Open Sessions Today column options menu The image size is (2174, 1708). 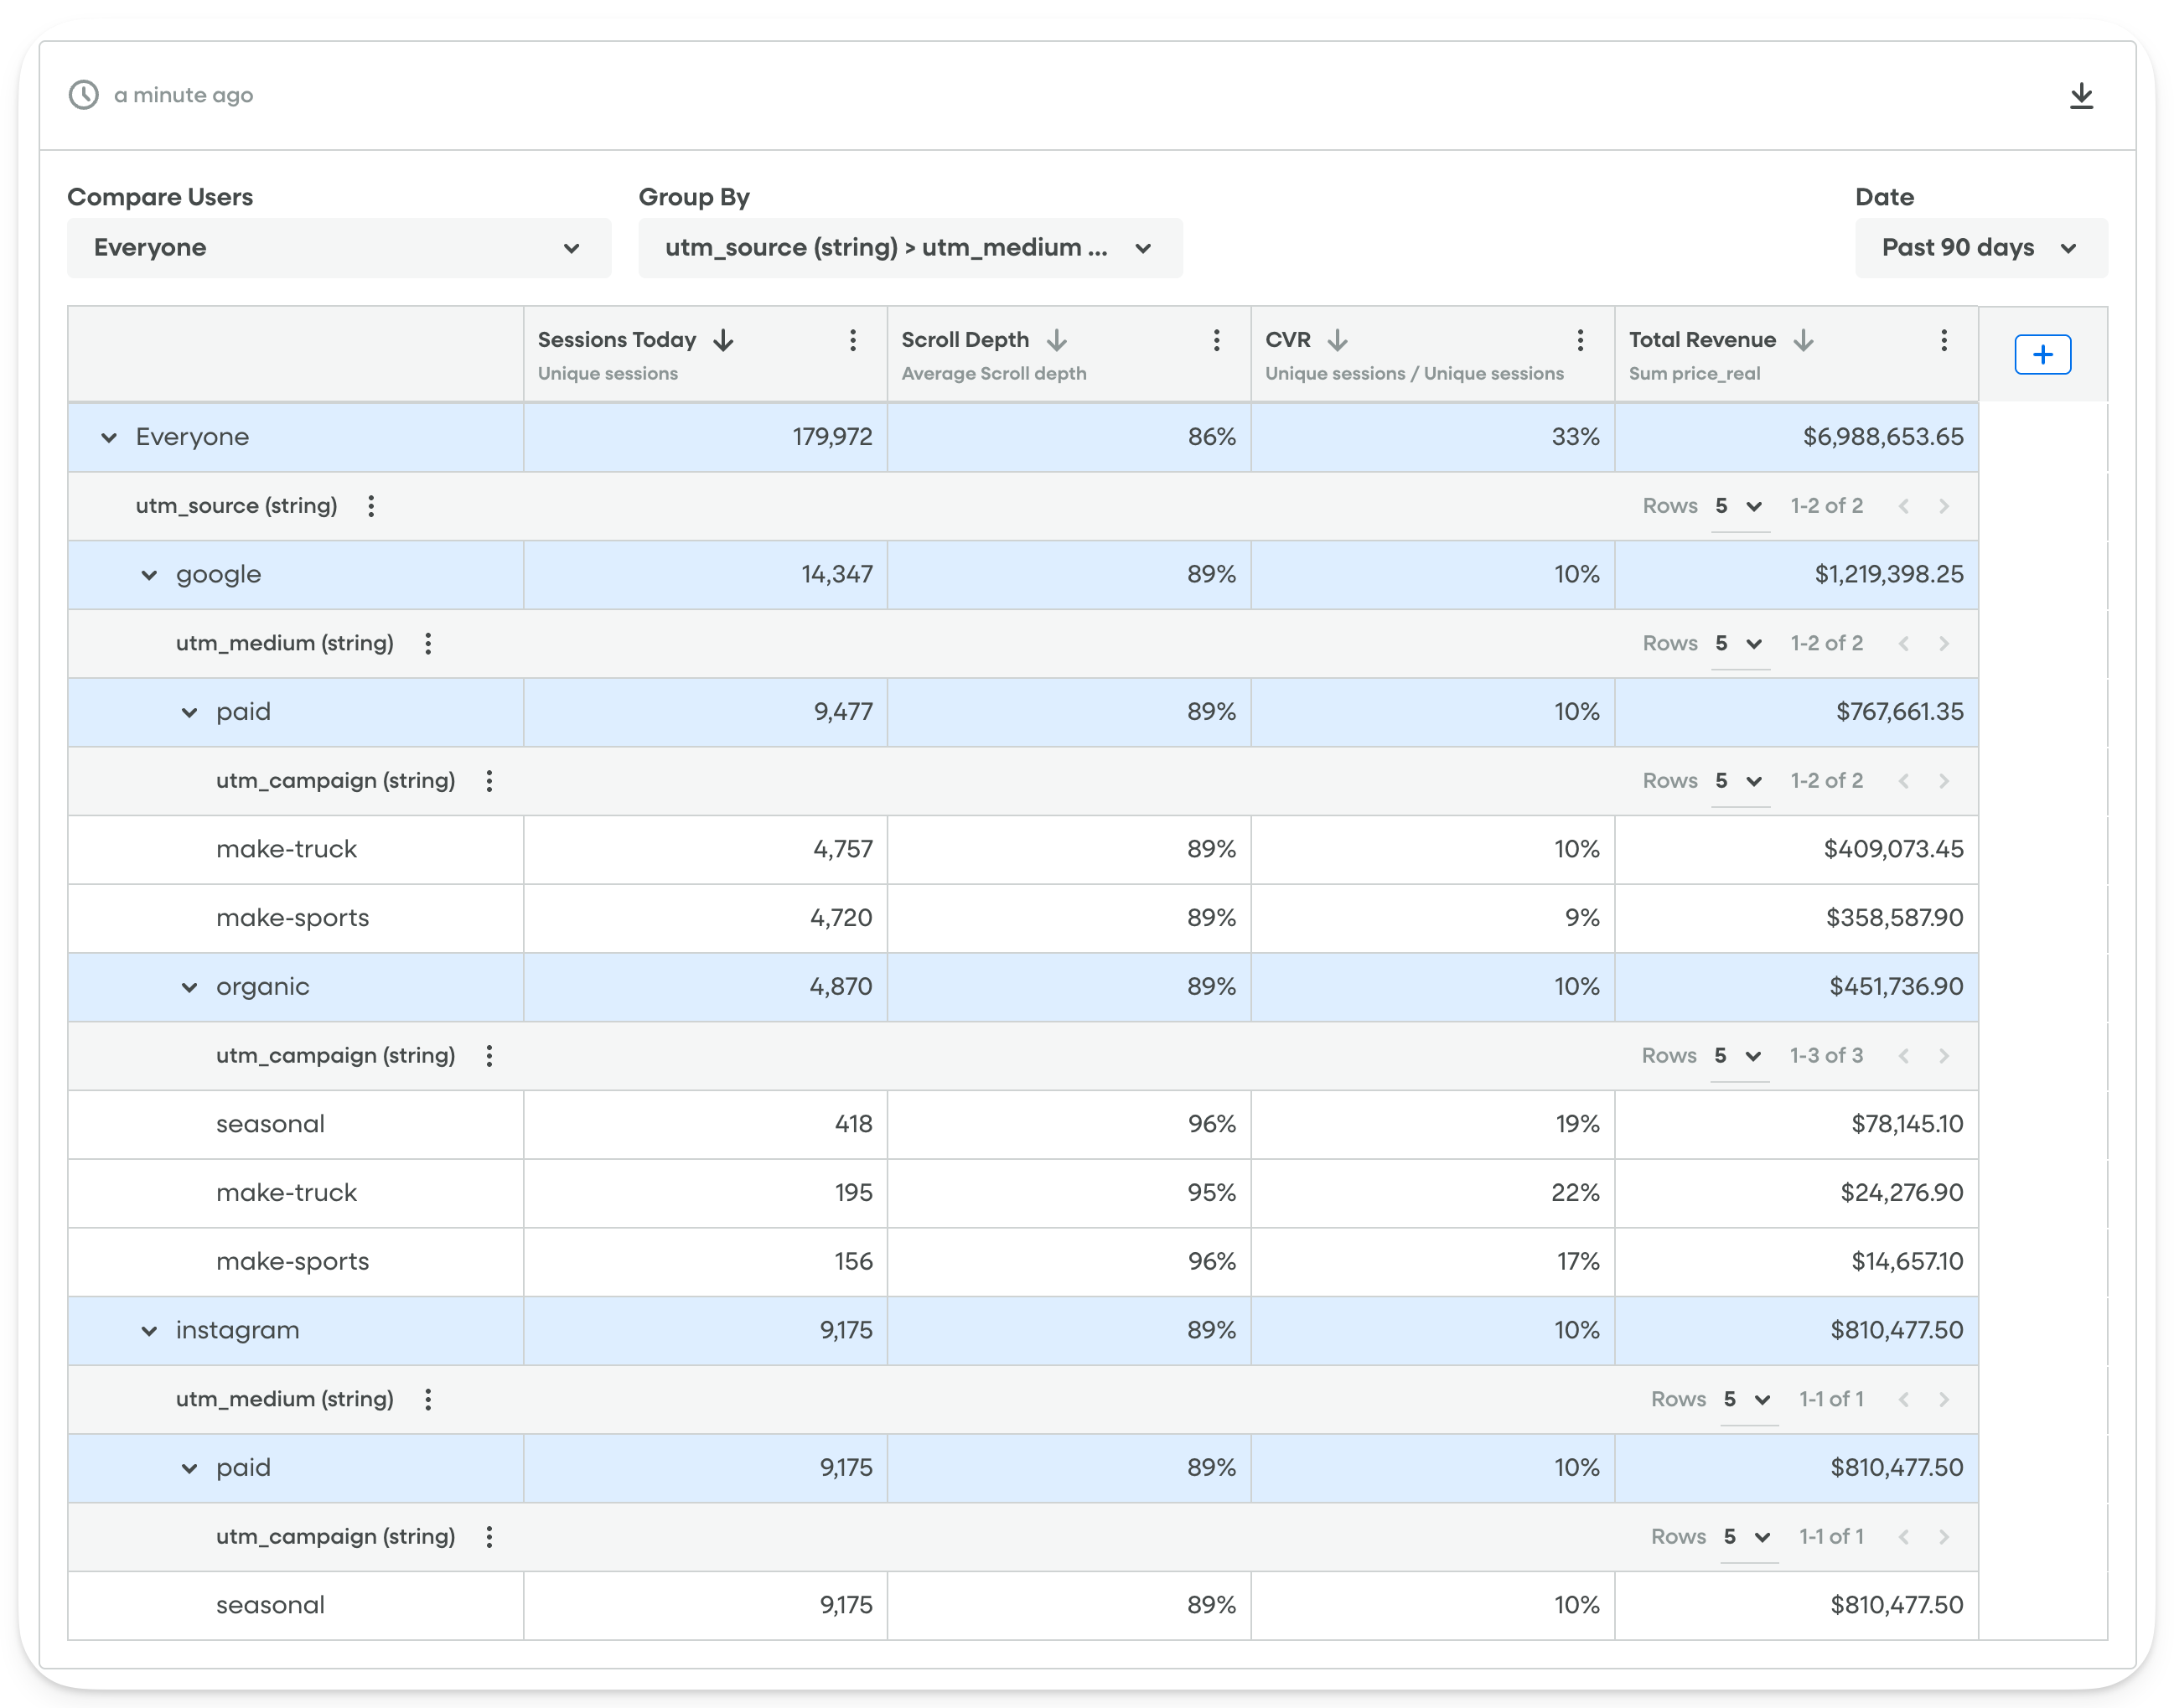coord(853,340)
